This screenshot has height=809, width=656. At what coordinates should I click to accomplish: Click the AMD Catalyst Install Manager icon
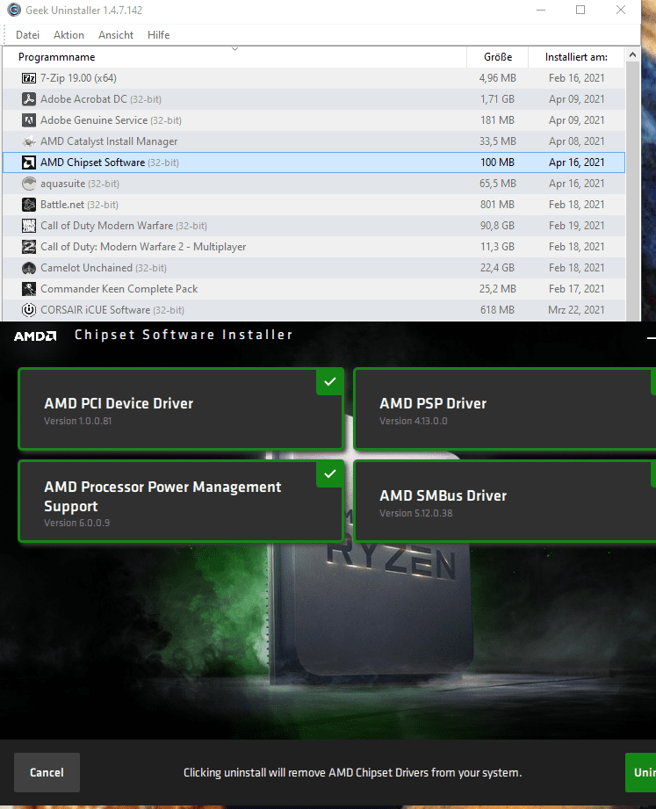click(29, 141)
